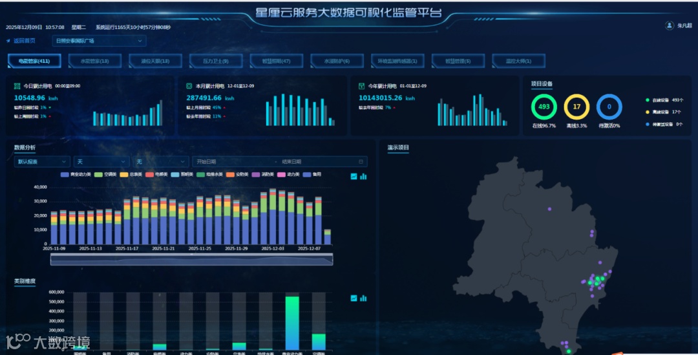
Task: Click the blue dot beside 待激活设备 0个
Action: (x=648, y=124)
